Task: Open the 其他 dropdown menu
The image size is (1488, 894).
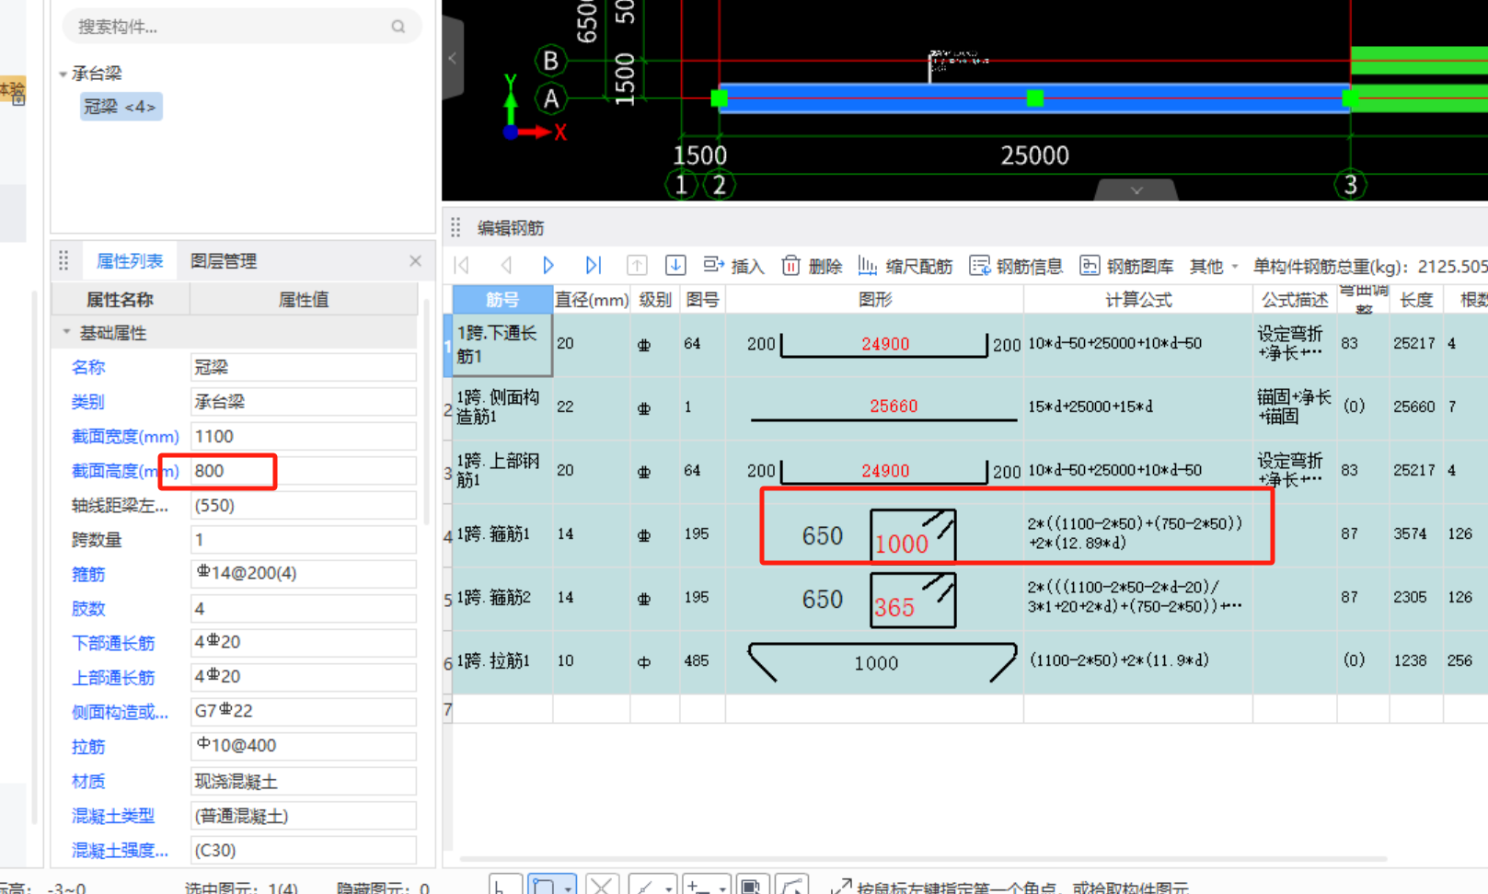Action: point(1213,266)
